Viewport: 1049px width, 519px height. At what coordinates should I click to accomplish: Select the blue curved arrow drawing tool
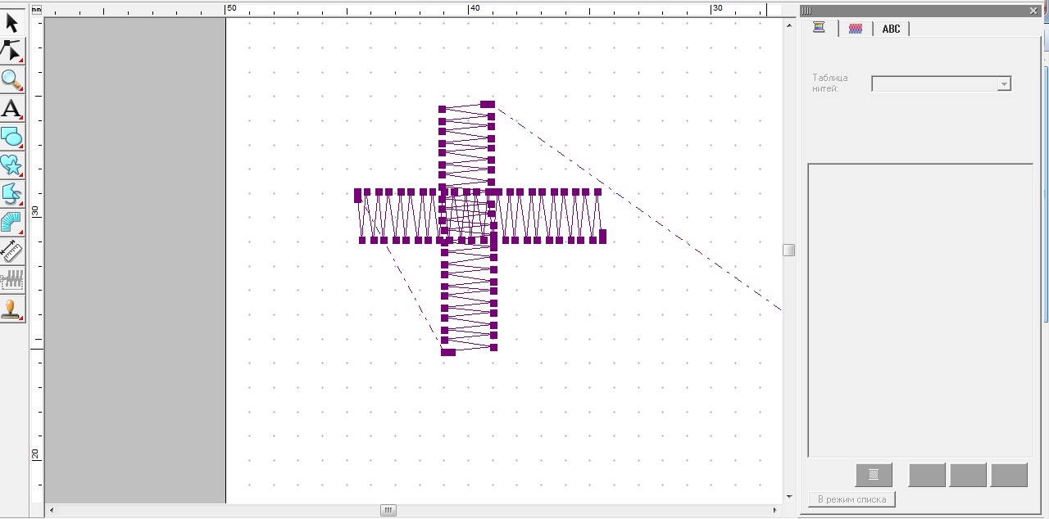pos(12,194)
